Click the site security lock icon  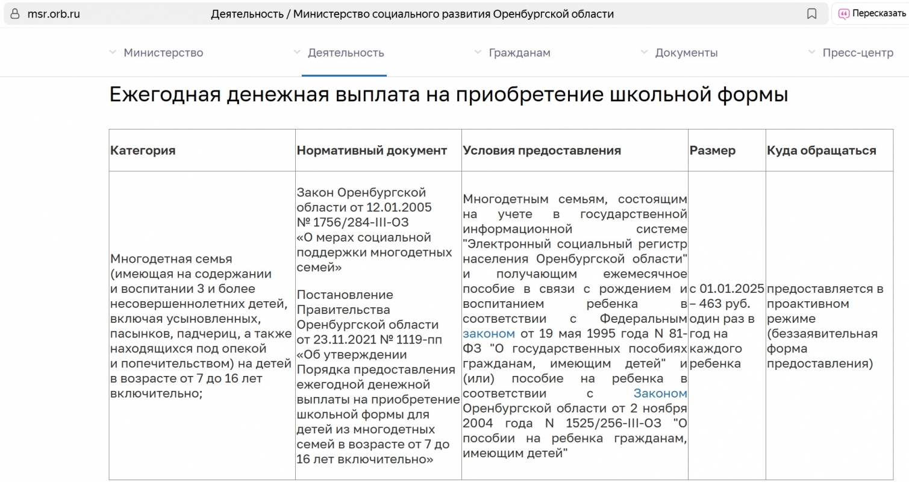(x=15, y=14)
